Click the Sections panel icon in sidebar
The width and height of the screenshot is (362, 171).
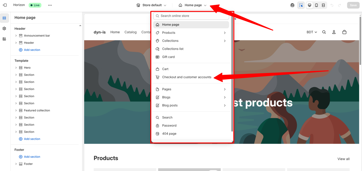(x=4, y=18)
